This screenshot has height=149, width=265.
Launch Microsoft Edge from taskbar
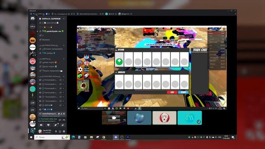point(73,137)
